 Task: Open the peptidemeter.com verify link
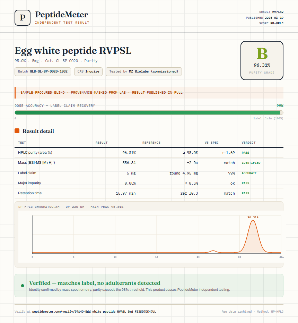(94, 312)
